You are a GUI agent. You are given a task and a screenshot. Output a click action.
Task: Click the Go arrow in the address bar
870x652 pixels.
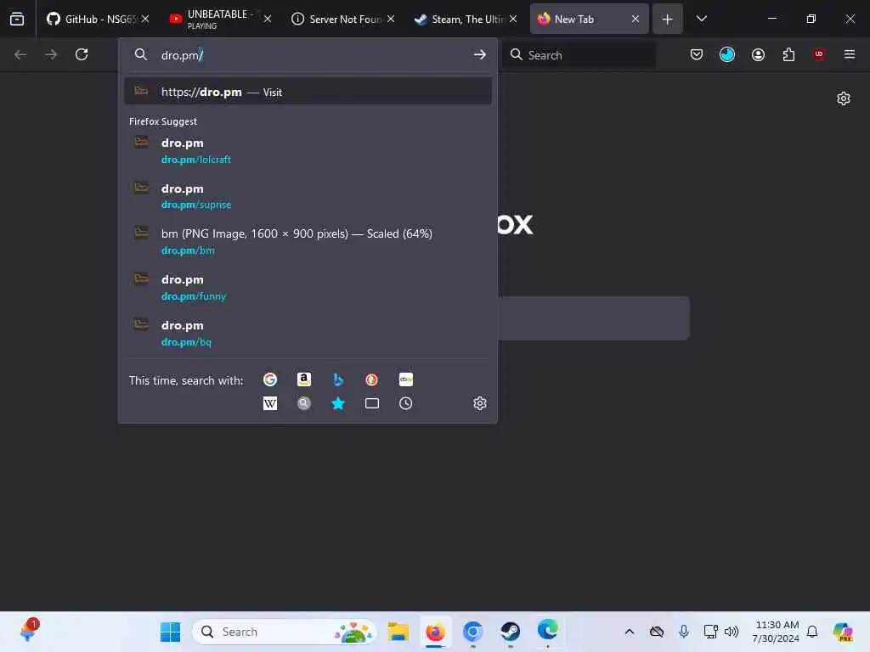pos(479,55)
